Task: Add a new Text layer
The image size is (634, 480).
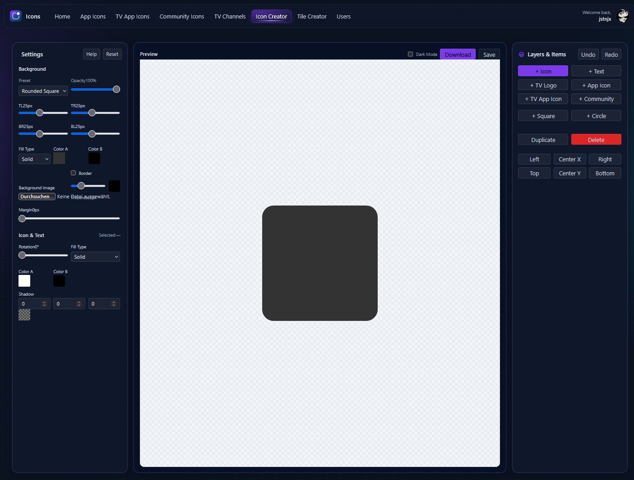Action: click(596, 71)
